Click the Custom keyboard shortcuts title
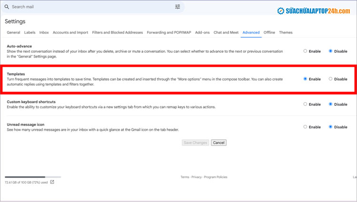357x202 pixels. click(31, 102)
